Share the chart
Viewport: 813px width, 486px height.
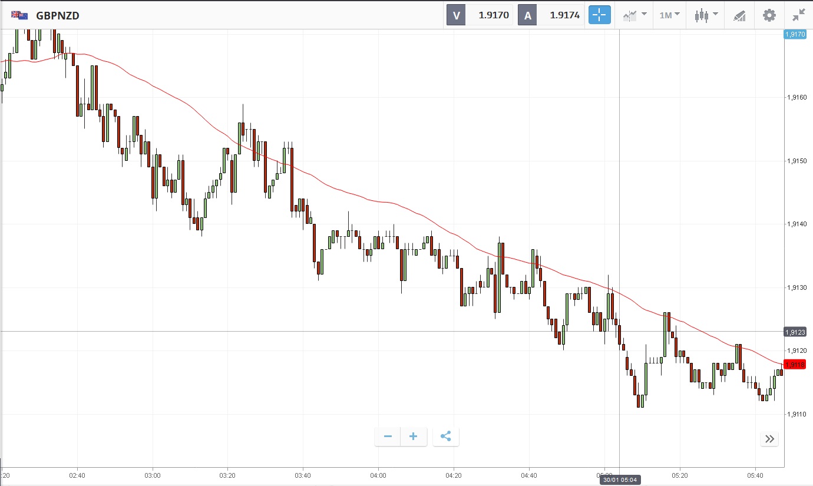pyautogui.click(x=446, y=437)
